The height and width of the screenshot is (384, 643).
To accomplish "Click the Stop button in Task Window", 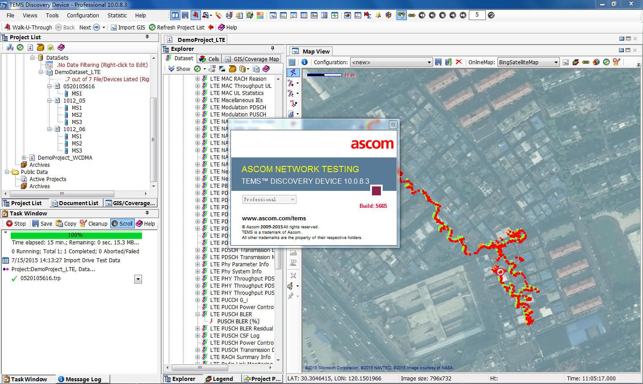I will click(x=16, y=223).
